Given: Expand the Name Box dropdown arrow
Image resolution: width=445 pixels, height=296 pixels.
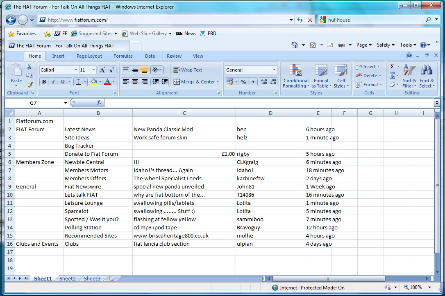Looking at the screenshot, I should (66, 103).
